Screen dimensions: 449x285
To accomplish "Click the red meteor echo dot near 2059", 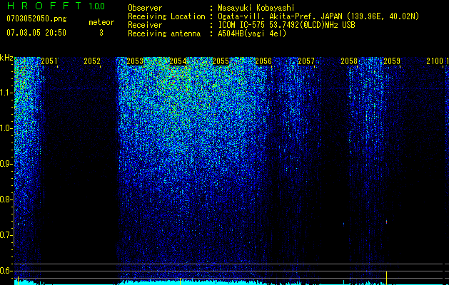I will pyautogui.click(x=387, y=222).
